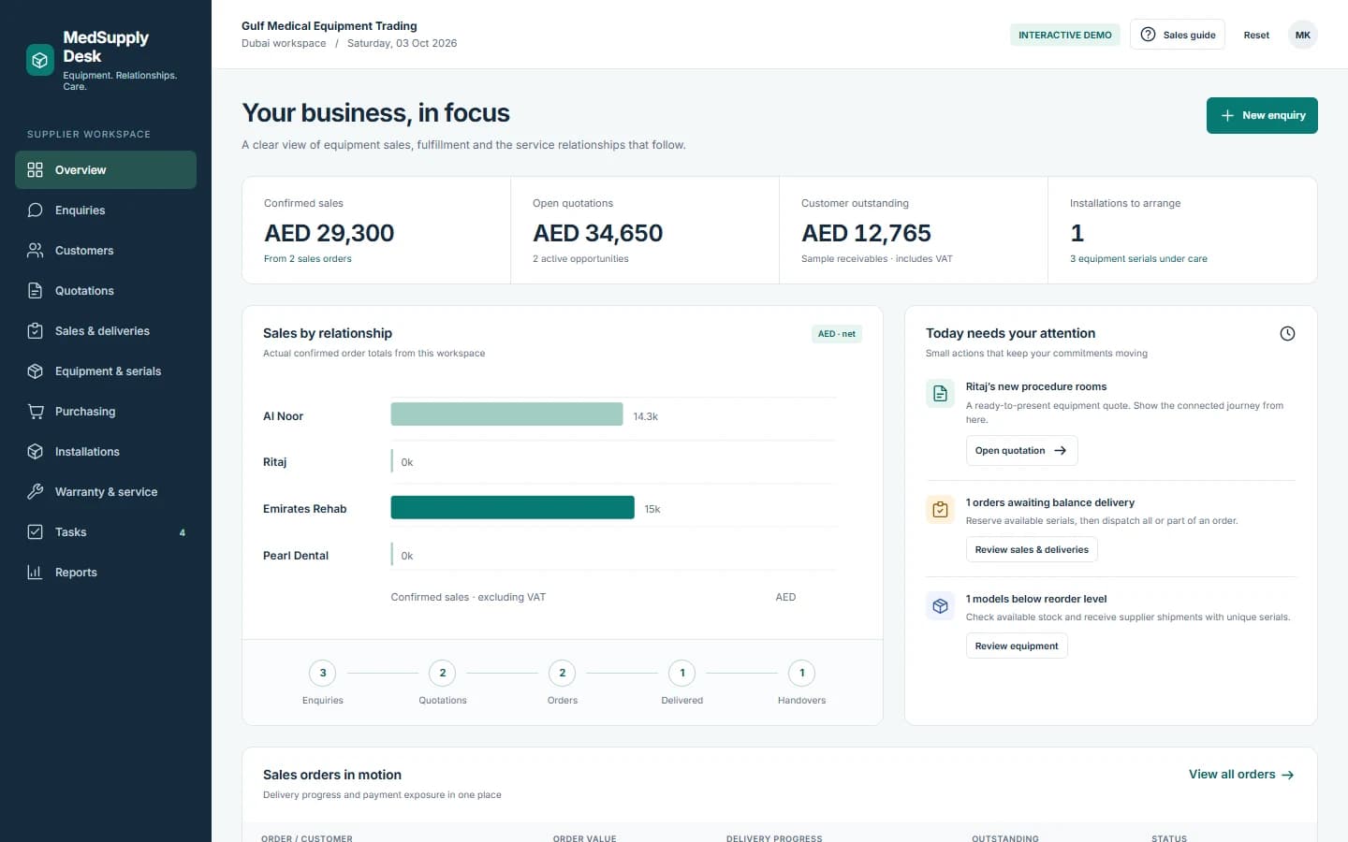This screenshot has height=842, width=1348.
Task: Click the Orders pipeline step circle
Action: pos(563,674)
